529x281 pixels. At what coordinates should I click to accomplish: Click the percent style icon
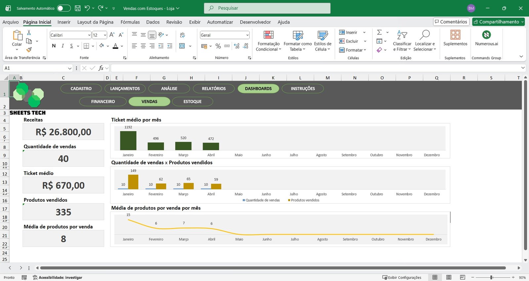(x=218, y=46)
